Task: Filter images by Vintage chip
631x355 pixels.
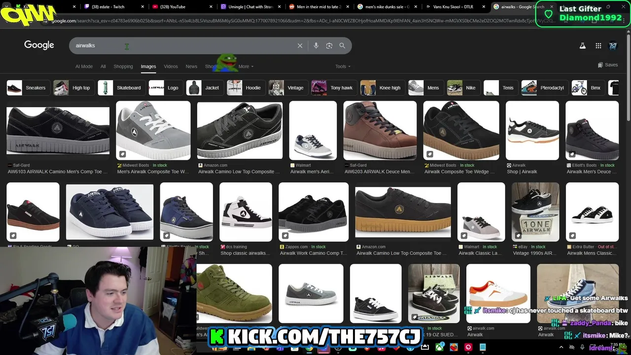Action: (288, 88)
